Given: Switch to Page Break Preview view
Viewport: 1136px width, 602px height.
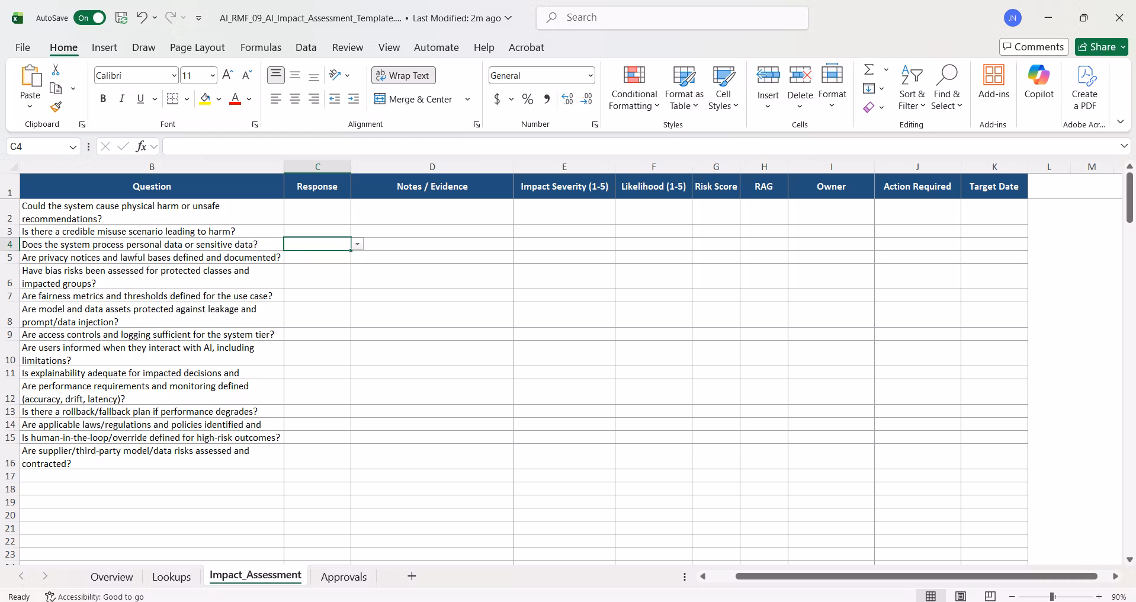Looking at the screenshot, I should (990, 596).
